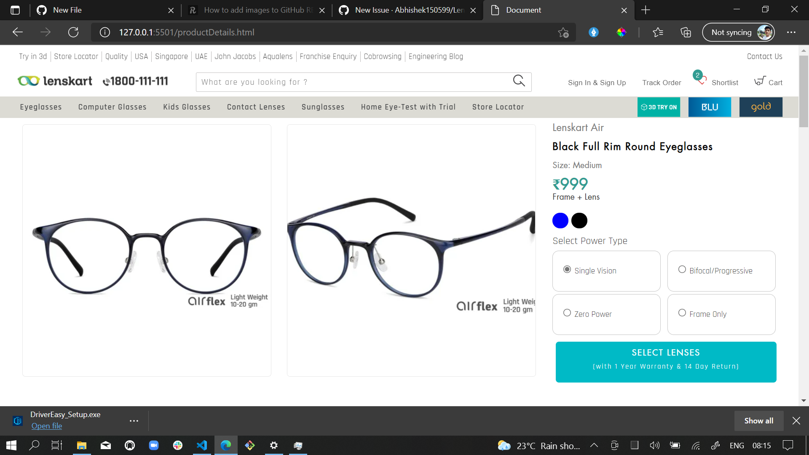This screenshot has width=809, height=455.
Task: Open the Shortlist heart icon
Action: click(702, 81)
